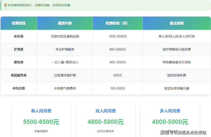Open the 单人间月费 card title

click(41, 111)
